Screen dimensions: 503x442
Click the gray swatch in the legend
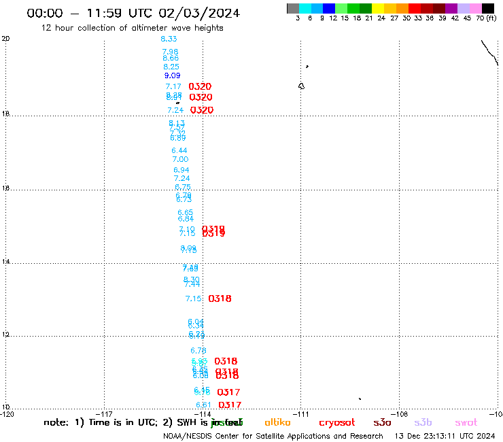click(x=293, y=8)
